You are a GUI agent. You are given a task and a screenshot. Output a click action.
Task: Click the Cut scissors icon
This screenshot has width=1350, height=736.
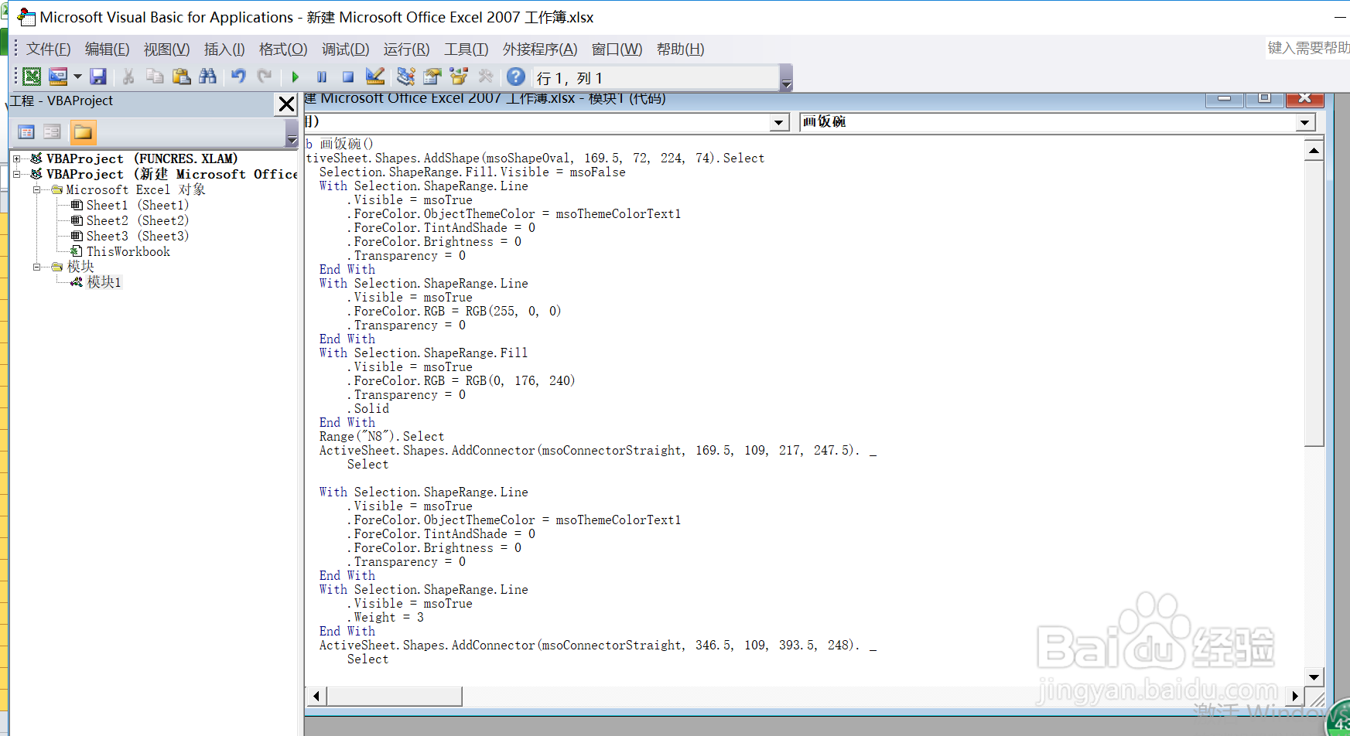coord(128,77)
